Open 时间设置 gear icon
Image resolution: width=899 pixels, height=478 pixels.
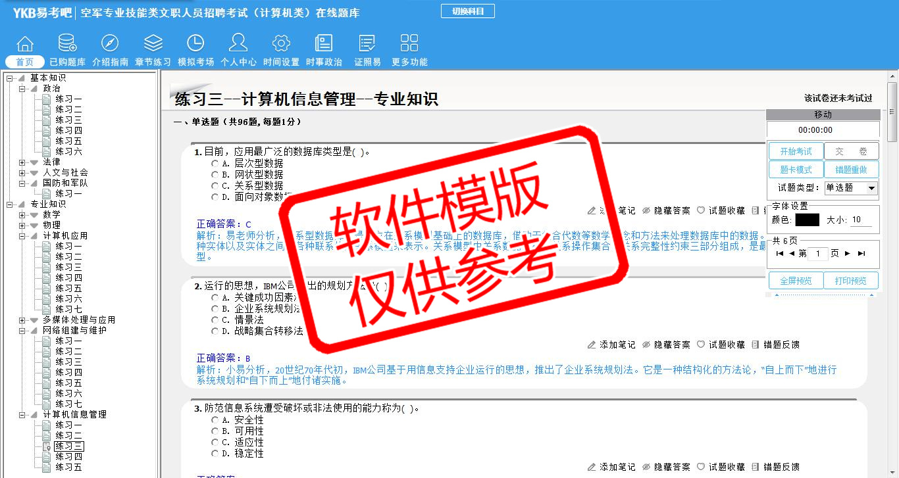281,43
